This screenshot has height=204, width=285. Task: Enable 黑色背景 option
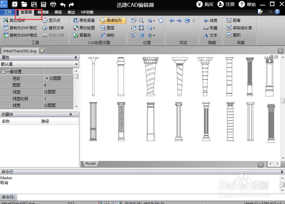coord(84,21)
